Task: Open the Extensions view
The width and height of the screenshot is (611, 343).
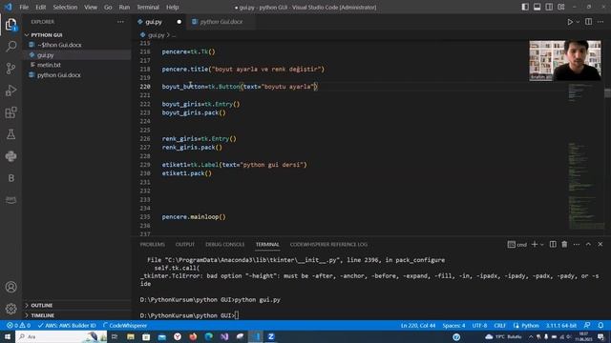Action: coord(11,112)
